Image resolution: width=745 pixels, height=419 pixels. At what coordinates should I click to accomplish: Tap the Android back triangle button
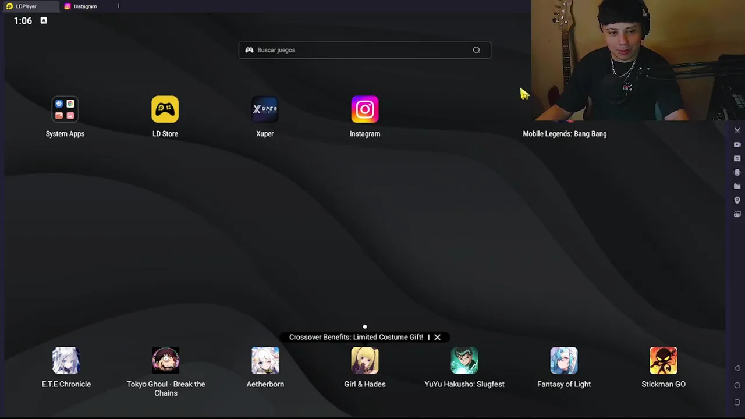[737, 368]
